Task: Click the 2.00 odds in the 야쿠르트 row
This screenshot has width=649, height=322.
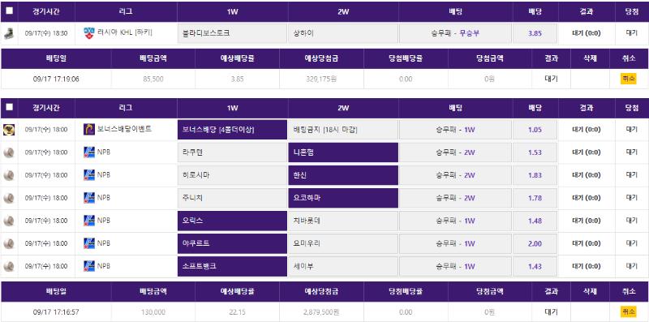Action: point(535,244)
